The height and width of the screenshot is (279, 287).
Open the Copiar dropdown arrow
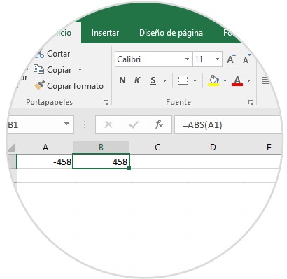[80, 69]
